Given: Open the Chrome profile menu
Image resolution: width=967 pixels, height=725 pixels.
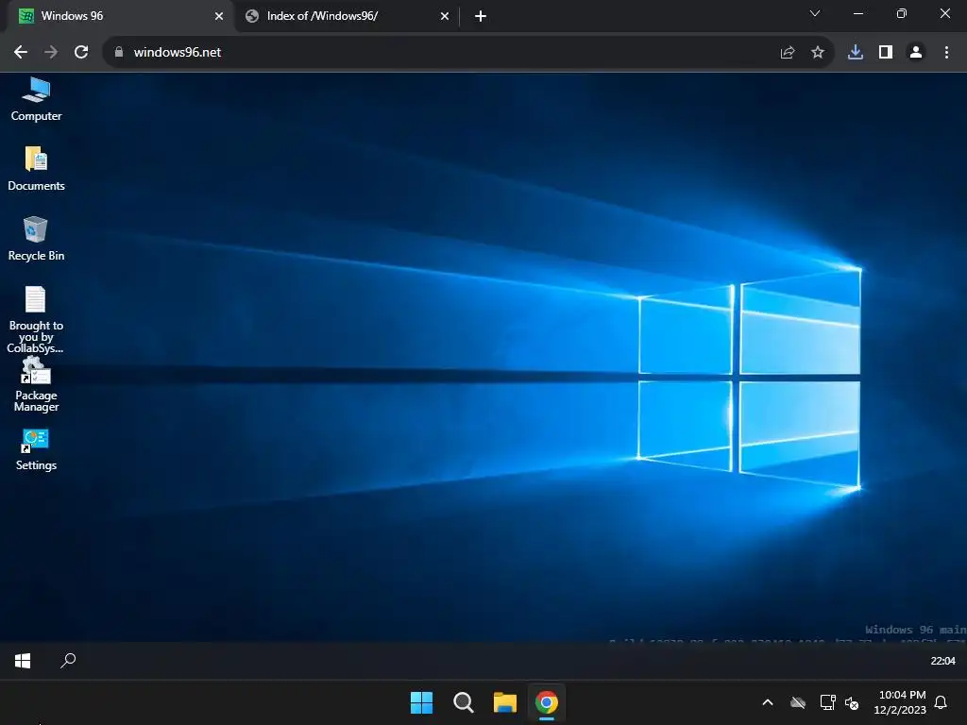Looking at the screenshot, I should click(916, 53).
